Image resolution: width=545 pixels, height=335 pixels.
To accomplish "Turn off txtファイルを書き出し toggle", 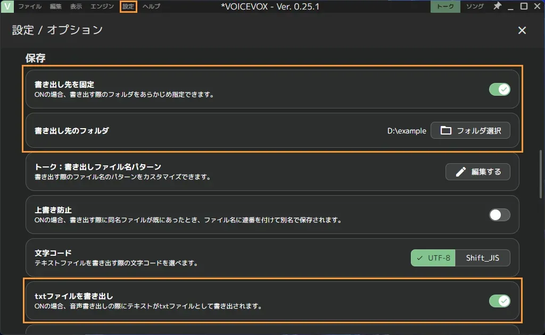I will [x=499, y=301].
